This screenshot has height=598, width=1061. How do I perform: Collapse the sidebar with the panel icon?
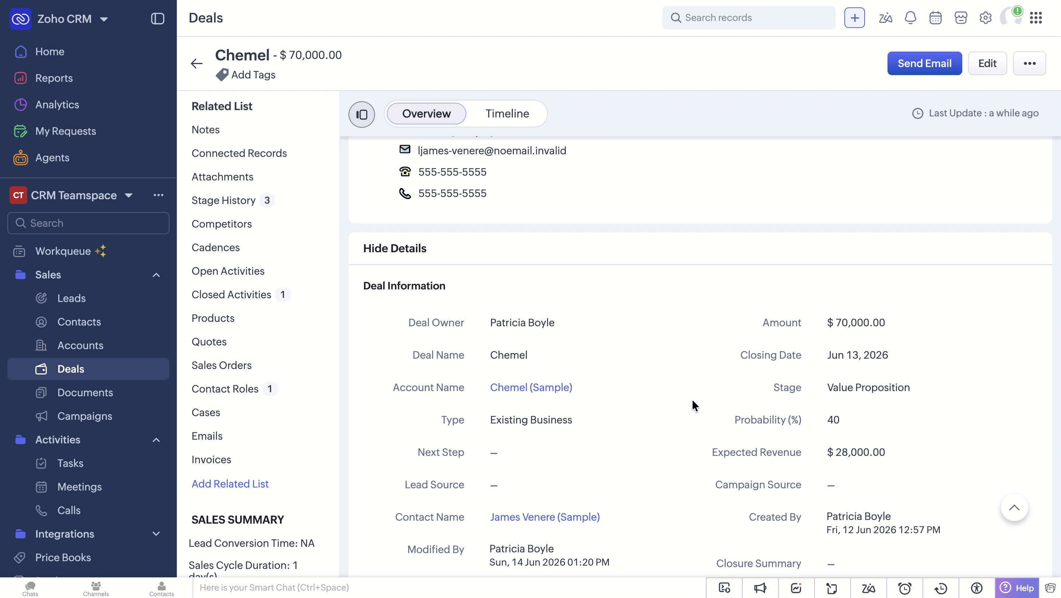[157, 18]
